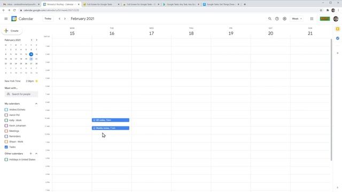The image size is (342, 192).
Task: Show Holidays in United States calendar
Action: [6, 159]
